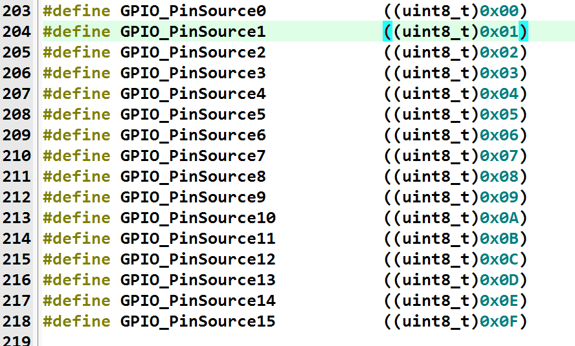The width and height of the screenshot is (575, 346).
Task: Click line number 203 in gutter
Action: (x=16, y=11)
